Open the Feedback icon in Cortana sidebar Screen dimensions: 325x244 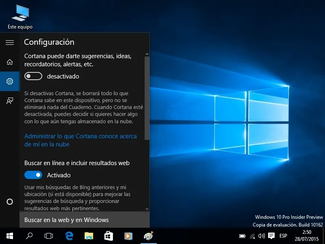(10, 101)
